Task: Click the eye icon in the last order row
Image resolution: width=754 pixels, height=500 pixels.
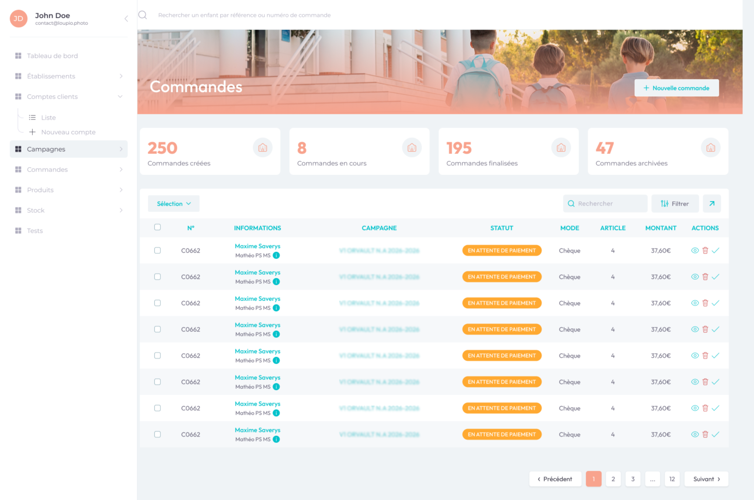Action: (x=695, y=435)
